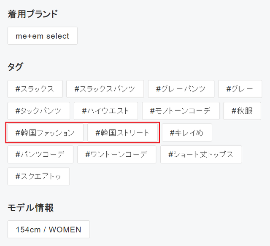Screen dimensions: 270x246
Task: Select the #秋服 tag
Action: [x=243, y=111]
